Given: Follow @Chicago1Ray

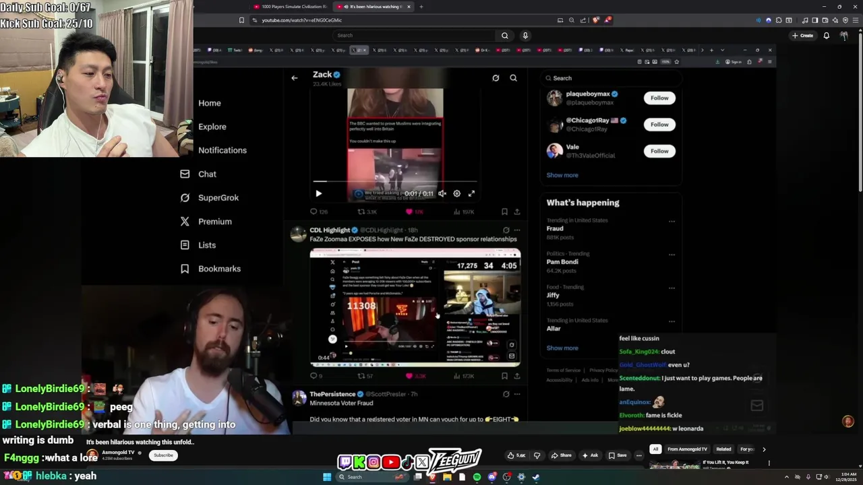Looking at the screenshot, I should pyautogui.click(x=659, y=124).
